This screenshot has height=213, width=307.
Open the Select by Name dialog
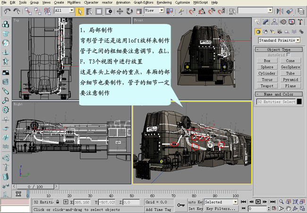pyautogui.click(x=89, y=11)
